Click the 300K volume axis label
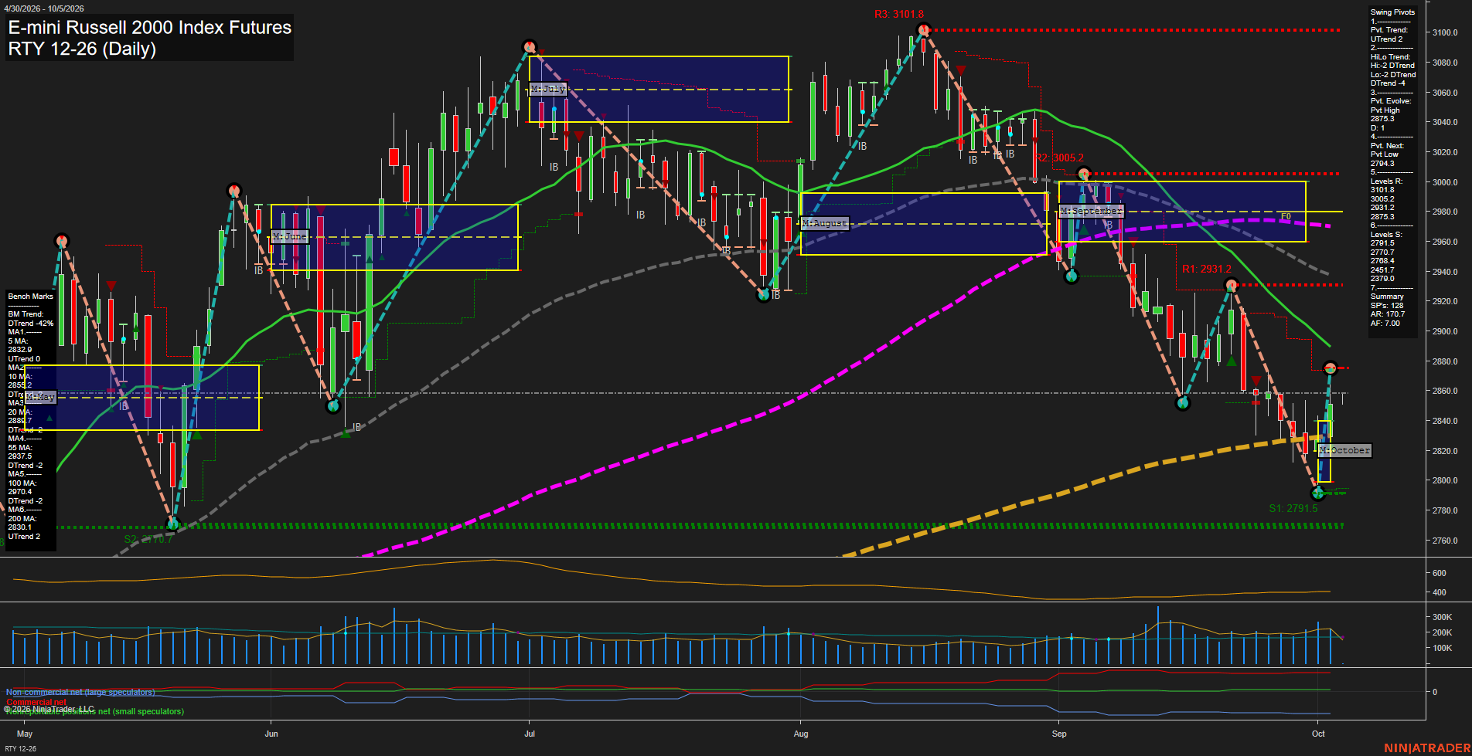Screen dimensions: 1472x756 click(x=1442, y=617)
